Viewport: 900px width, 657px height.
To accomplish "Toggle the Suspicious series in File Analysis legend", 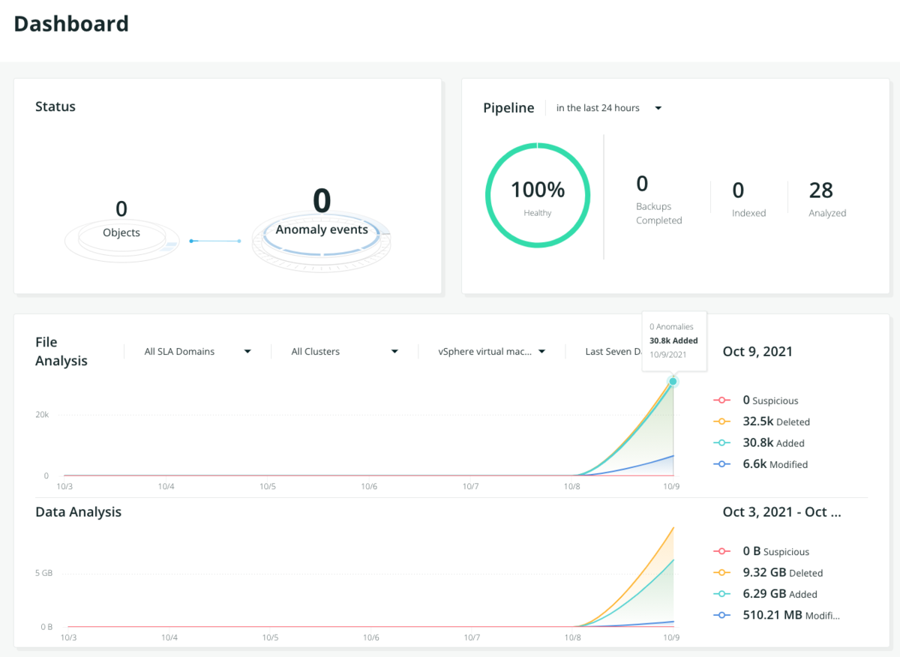I will point(755,400).
